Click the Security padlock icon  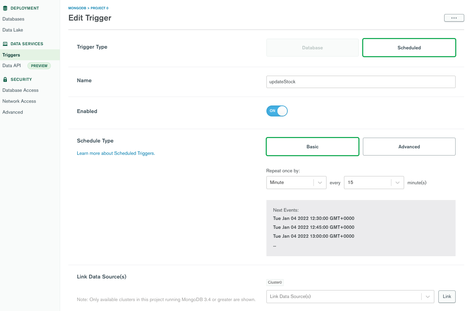pos(5,79)
